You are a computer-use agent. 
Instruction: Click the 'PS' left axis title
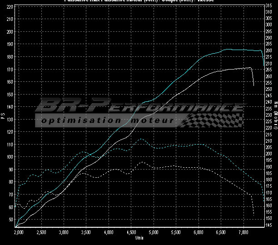[3, 117]
